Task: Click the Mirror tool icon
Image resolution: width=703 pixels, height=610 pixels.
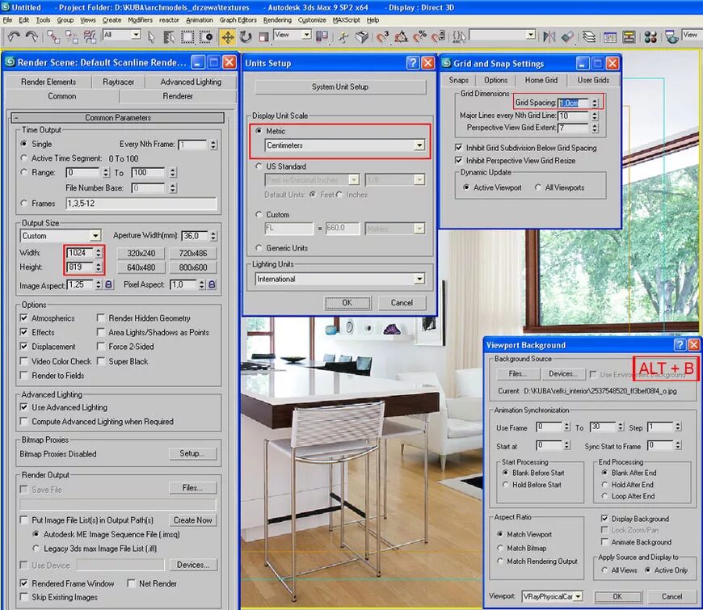Action: [x=549, y=36]
